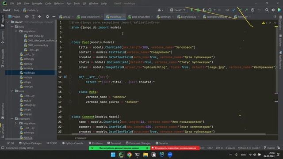Open Git history clock icon
The image size is (283, 159).
[x=252, y=10]
